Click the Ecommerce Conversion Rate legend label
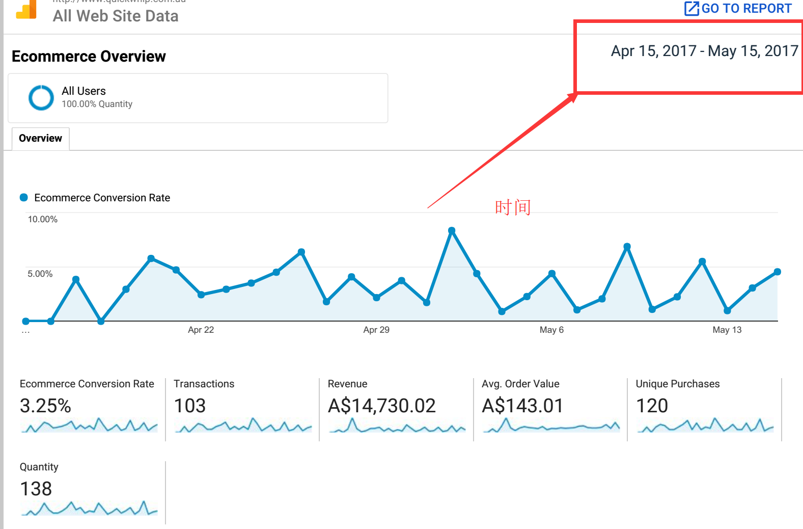This screenshot has width=803, height=529. click(102, 198)
